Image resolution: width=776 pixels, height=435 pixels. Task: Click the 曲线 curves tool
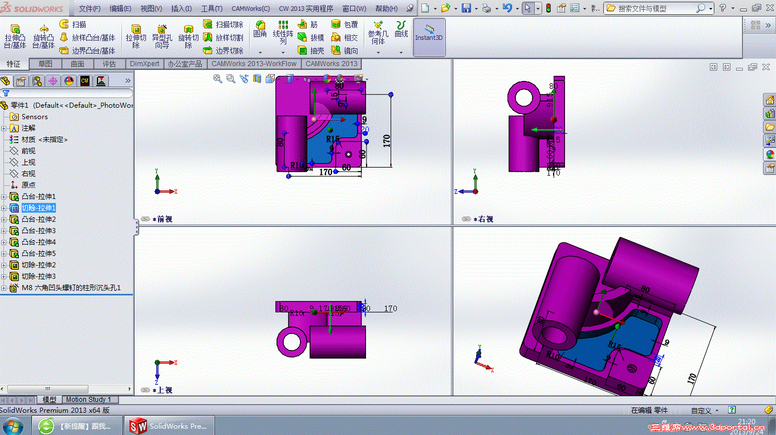[x=401, y=30]
